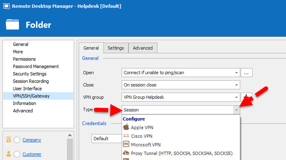Image resolution: width=286 pixels, height=160 pixels.
Task: Choose the Cisco VPN icon entry
Action: point(126,136)
